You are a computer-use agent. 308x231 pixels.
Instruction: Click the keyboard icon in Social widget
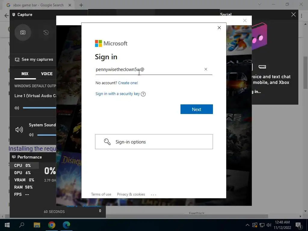pos(262,67)
